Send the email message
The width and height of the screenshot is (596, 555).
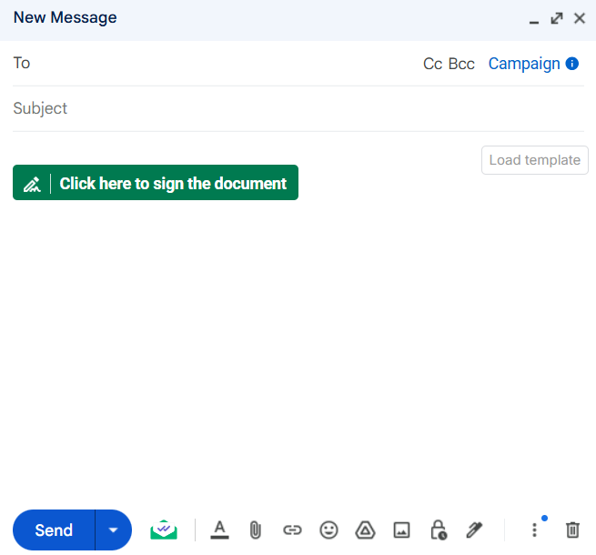click(x=54, y=530)
